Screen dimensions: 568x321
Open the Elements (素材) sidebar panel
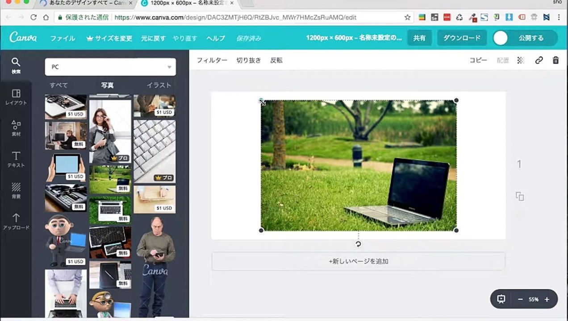(16, 128)
